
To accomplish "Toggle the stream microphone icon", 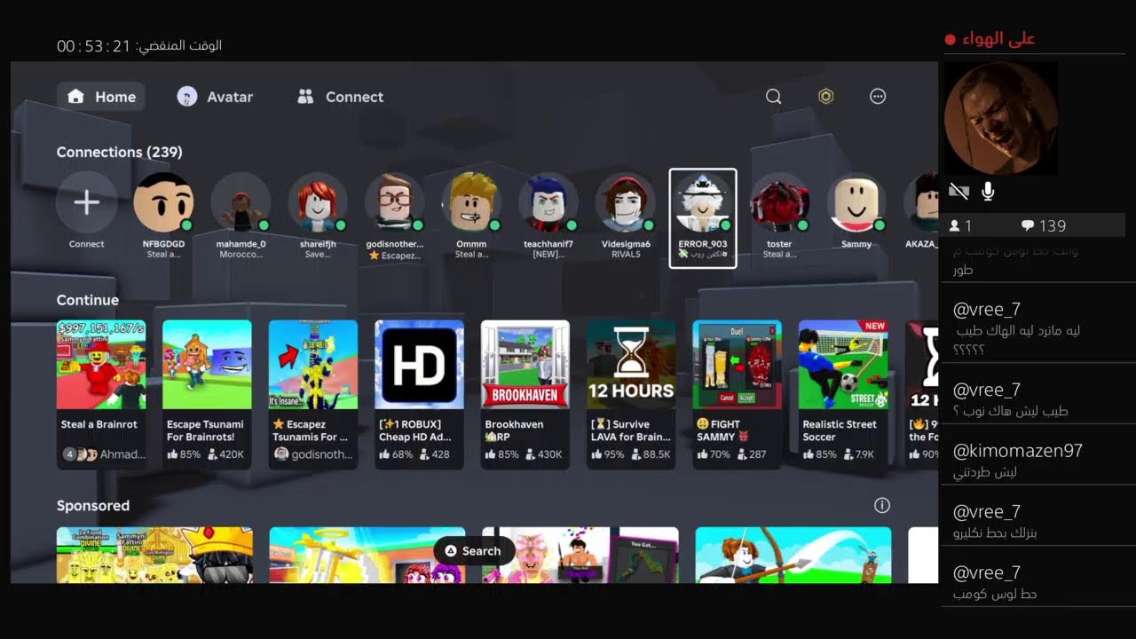I will pyautogui.click(x=988, y=191).
